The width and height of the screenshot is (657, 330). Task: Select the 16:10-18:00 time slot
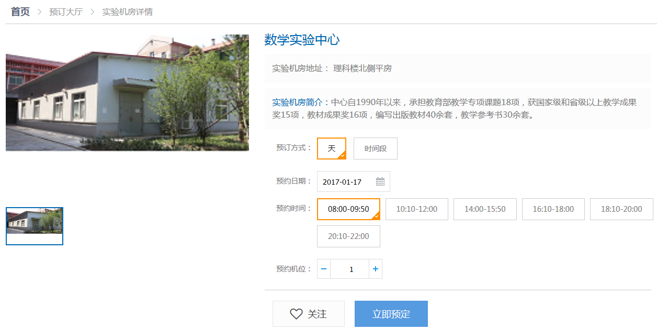pos(553,209)
